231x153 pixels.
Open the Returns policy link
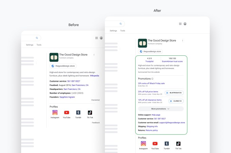(152, 130)
